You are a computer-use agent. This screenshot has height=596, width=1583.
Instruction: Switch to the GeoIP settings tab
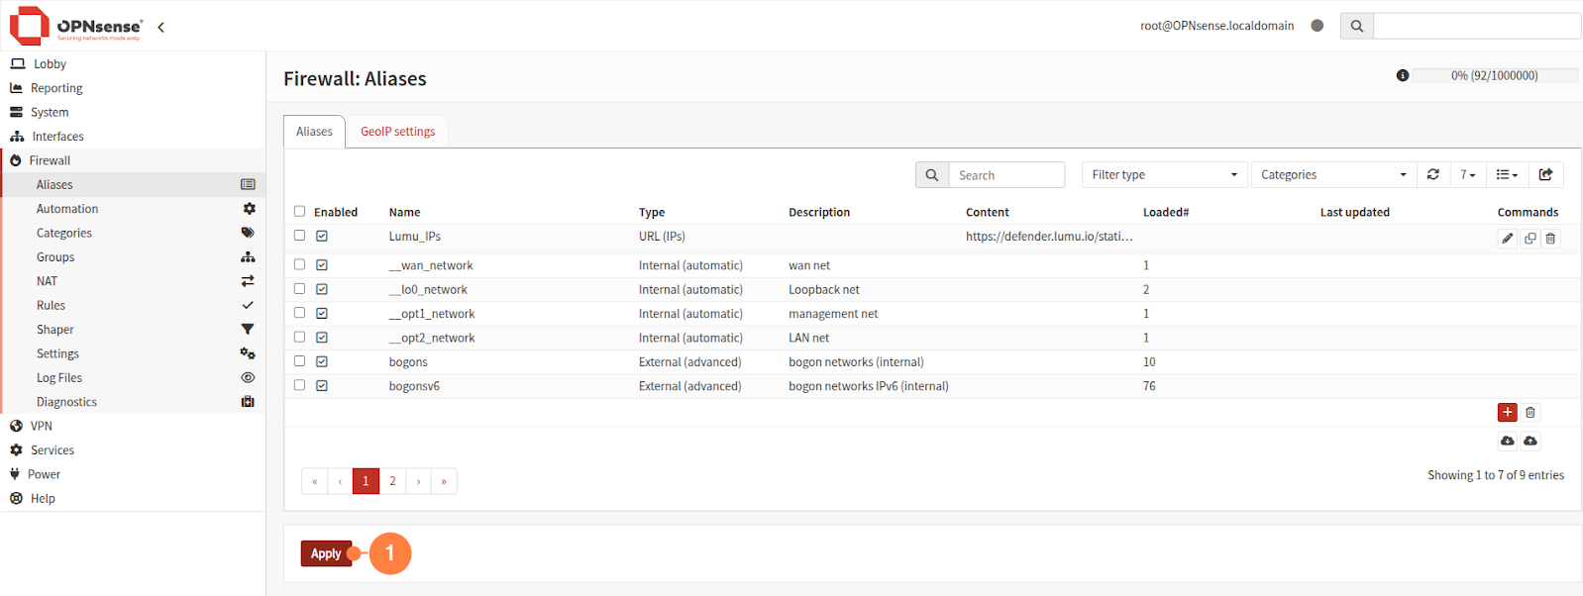(397, 132)
